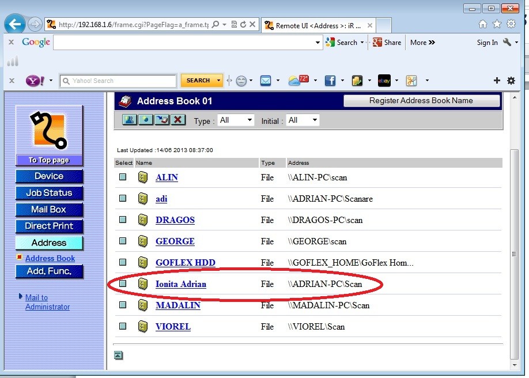Open the wrench options dropdown arrow

pyautogui.click(x=516, y=43)
